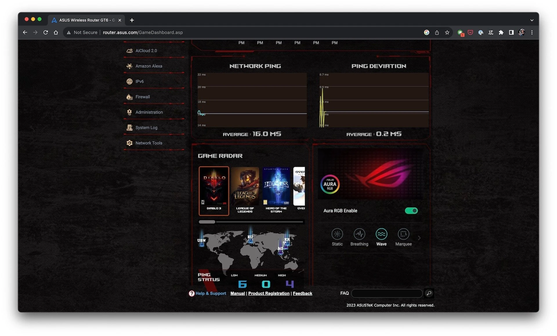Viewport: 557px width, 336px height.
Task: Select the Wave lighting effect icon
Action: pos(381,234)
